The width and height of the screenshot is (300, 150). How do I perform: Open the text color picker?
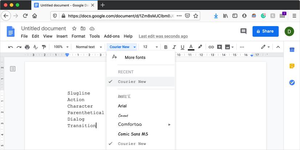(191, 47)
